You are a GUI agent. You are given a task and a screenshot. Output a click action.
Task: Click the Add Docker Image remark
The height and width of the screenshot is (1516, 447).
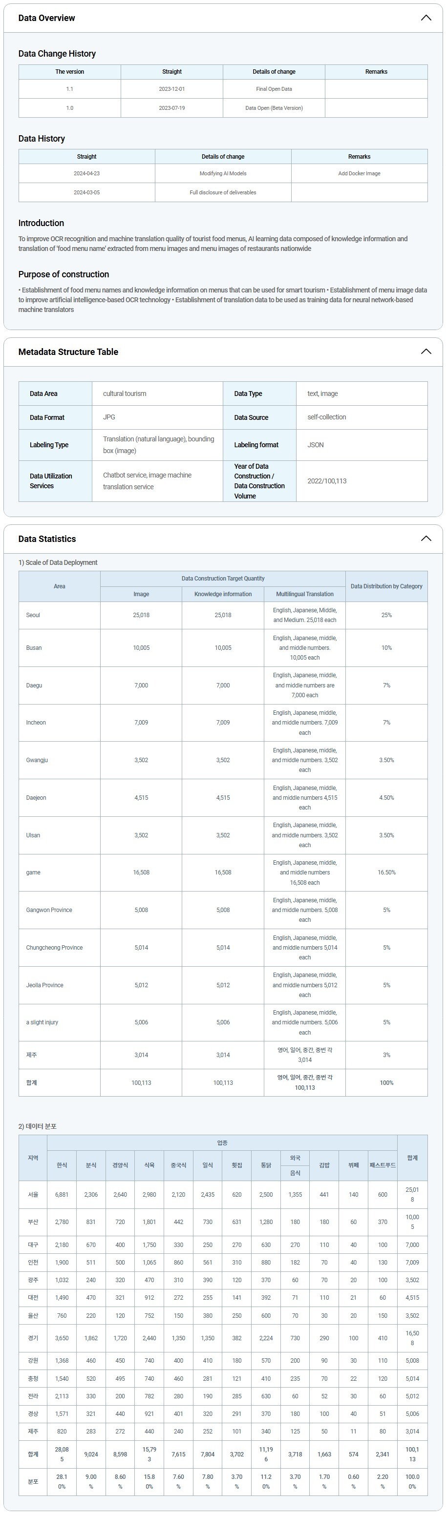pos(359,174)
